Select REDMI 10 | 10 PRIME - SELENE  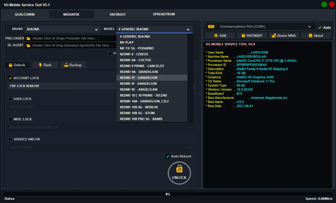click(x=152, y=95)
